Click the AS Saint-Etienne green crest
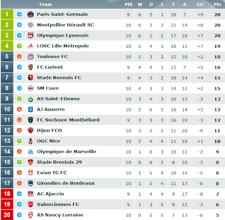Image resolution: width=225 pixels, height=220 pixels. 30,99
